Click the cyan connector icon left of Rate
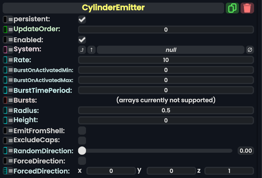Image resolution: width=262 pixels, height=178 pixels. pyautogui.click(x=5, y=60)
